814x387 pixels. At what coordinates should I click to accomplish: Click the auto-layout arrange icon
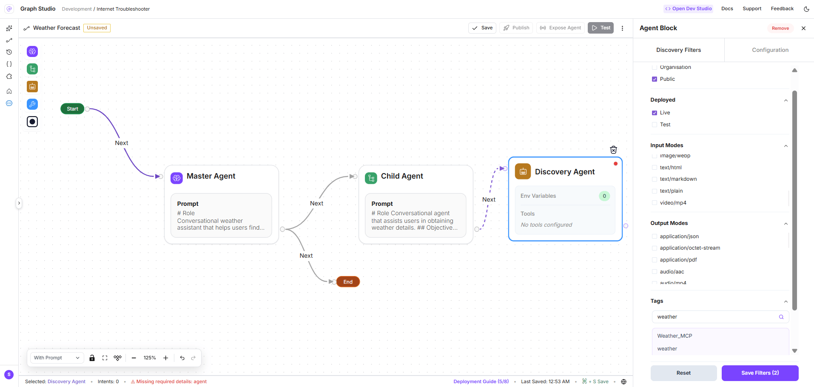coord(118,358)
